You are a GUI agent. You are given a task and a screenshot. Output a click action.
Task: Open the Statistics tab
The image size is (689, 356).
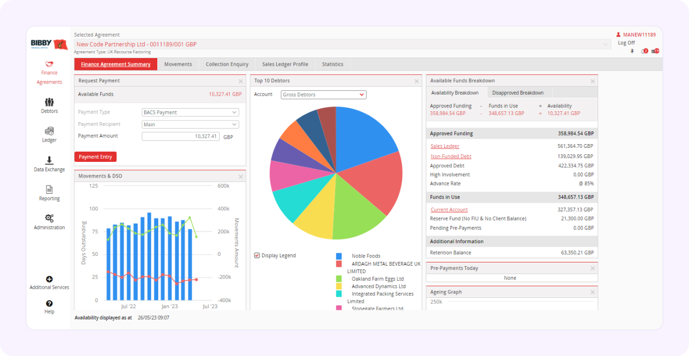tap(333, 64)
